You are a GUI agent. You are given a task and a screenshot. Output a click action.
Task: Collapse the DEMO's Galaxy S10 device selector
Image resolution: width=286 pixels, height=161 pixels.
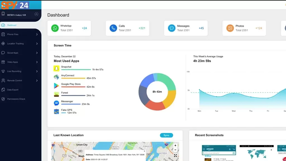[x=37, y=14]
